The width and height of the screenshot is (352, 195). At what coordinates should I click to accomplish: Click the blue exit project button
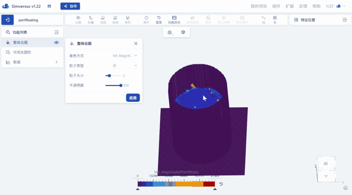click(x=7, y=20)
